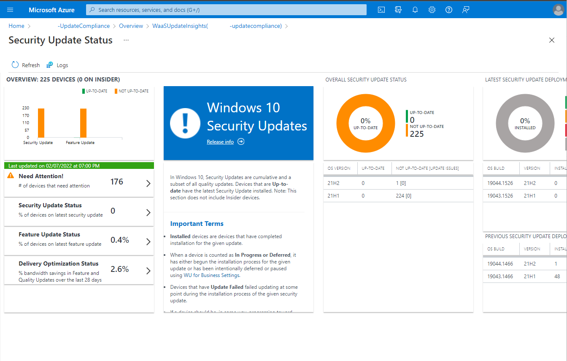Open the ellipsis menu beside Security Update Status
Image resolution: width=567 pixels, height=361 pixels.
tap(126, 40)
